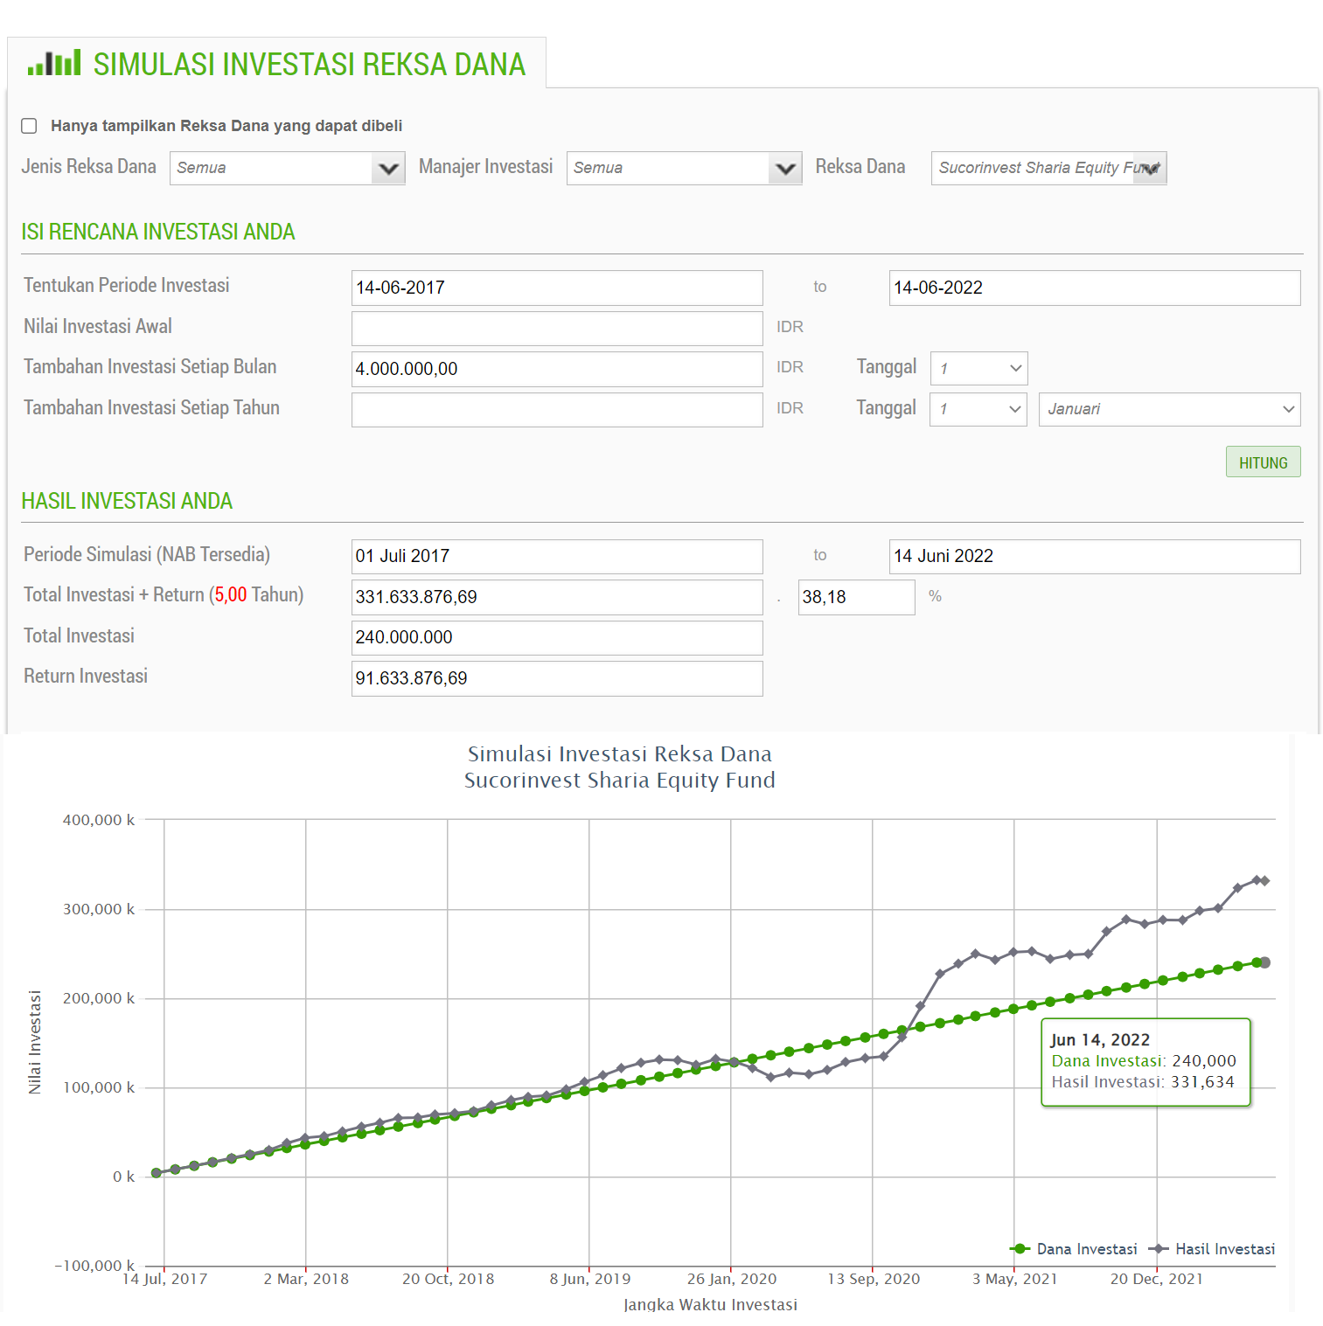Click the simulation start field 01 Juli 2017
Screen dimensions: 1323x1326
557,556
